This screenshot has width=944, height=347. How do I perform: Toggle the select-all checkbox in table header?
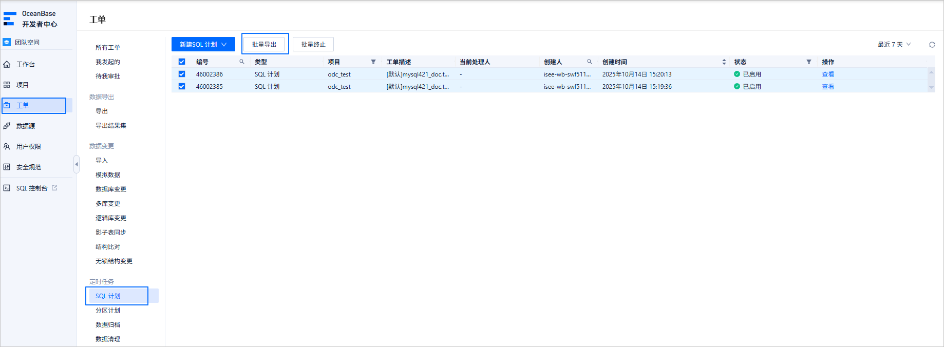pos(182,62)
